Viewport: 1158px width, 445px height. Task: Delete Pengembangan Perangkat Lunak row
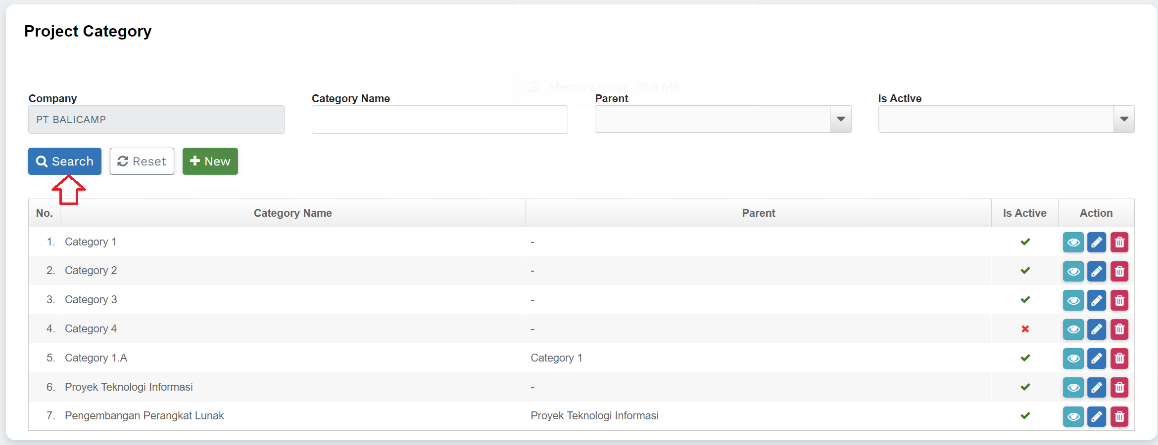(x=1119, y=416)
